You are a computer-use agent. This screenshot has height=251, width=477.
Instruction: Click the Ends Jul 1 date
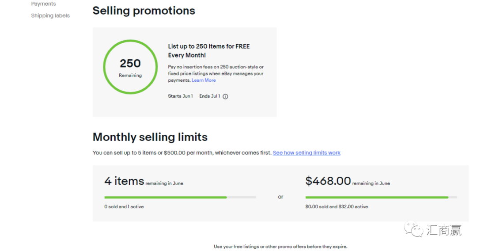(209, 96)
